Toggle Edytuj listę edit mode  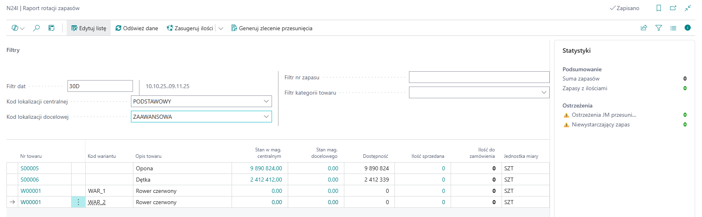89,28
